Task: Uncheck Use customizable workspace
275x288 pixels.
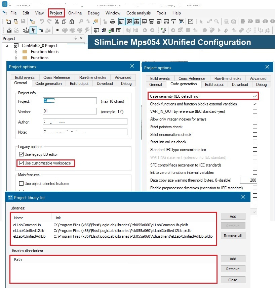Action: click(21, 163)
